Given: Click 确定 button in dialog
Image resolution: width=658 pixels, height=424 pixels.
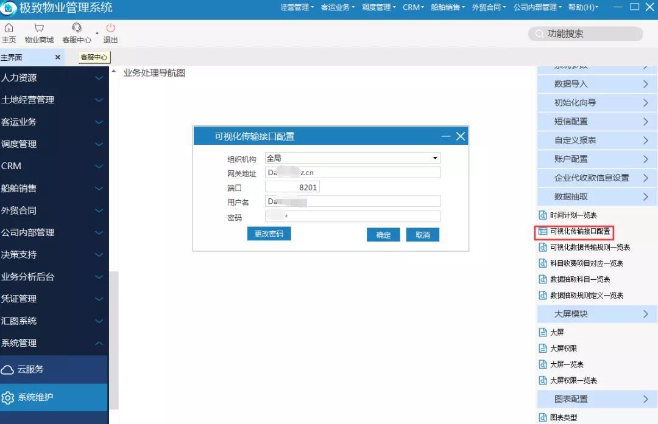Looking at the screenshot, I should 383,235.
